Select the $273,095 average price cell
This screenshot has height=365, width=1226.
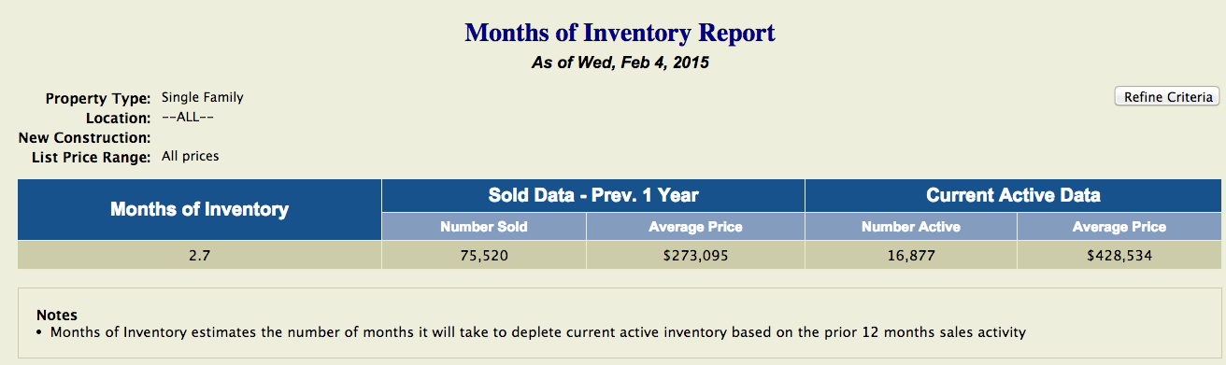[x=695, y=255]
